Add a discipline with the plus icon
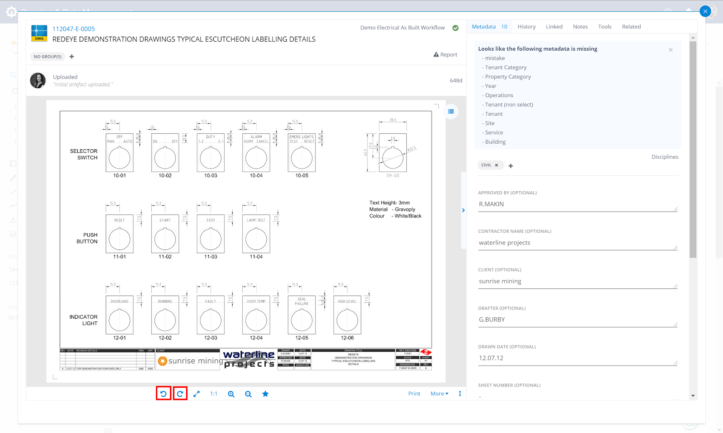723x433 pixels. pos(511,166)
